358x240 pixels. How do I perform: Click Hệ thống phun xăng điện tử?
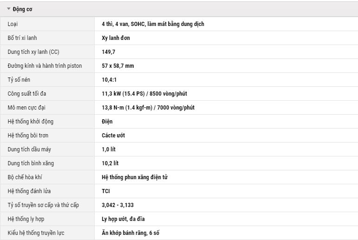[134, 177]
